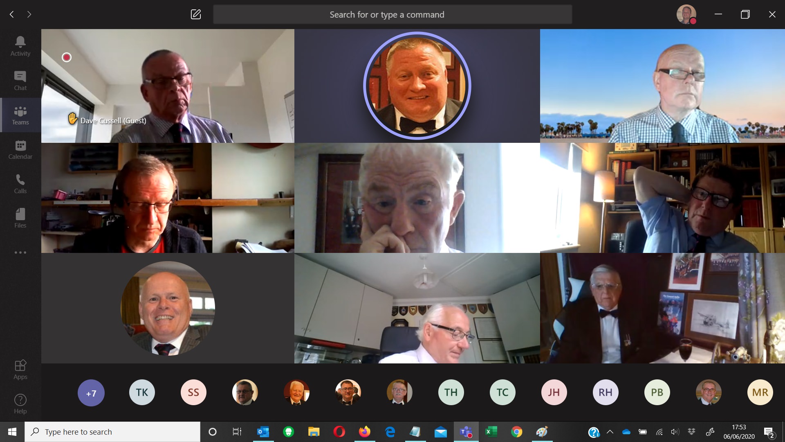Open the Chat sidebar icon

[20, 81]
